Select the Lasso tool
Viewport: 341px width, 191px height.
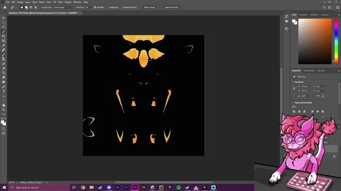point(4,27)
